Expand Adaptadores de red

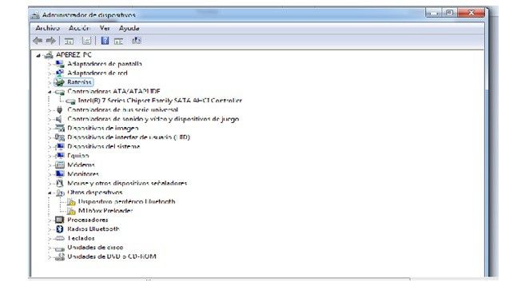coord(50,73)
